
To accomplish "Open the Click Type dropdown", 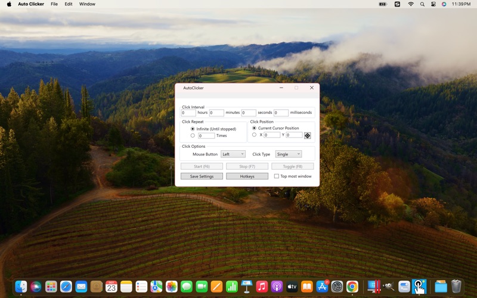I will [289, 154].
